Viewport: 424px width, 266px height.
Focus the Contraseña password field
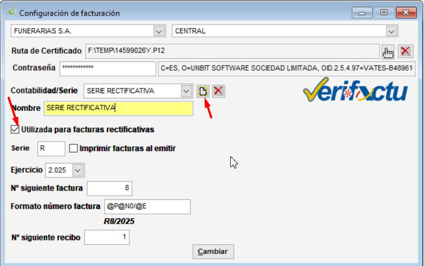[x=108, y=69]
